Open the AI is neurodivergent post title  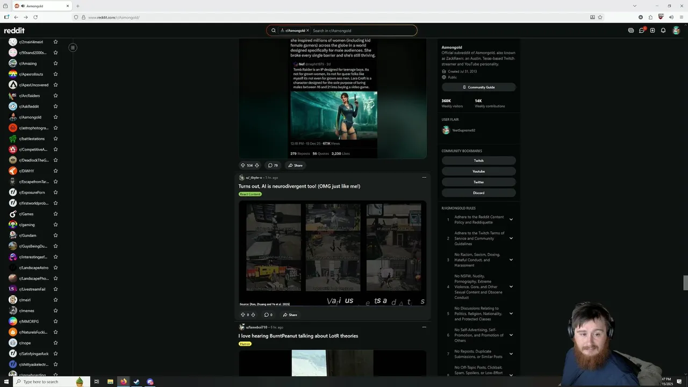(299, 186)
